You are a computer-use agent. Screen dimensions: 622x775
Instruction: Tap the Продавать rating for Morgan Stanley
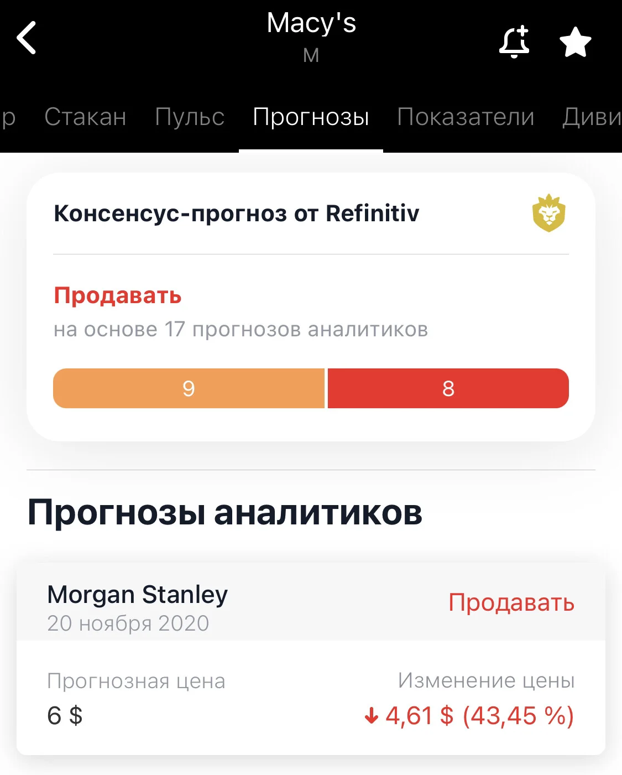click(x=511, y=602)
